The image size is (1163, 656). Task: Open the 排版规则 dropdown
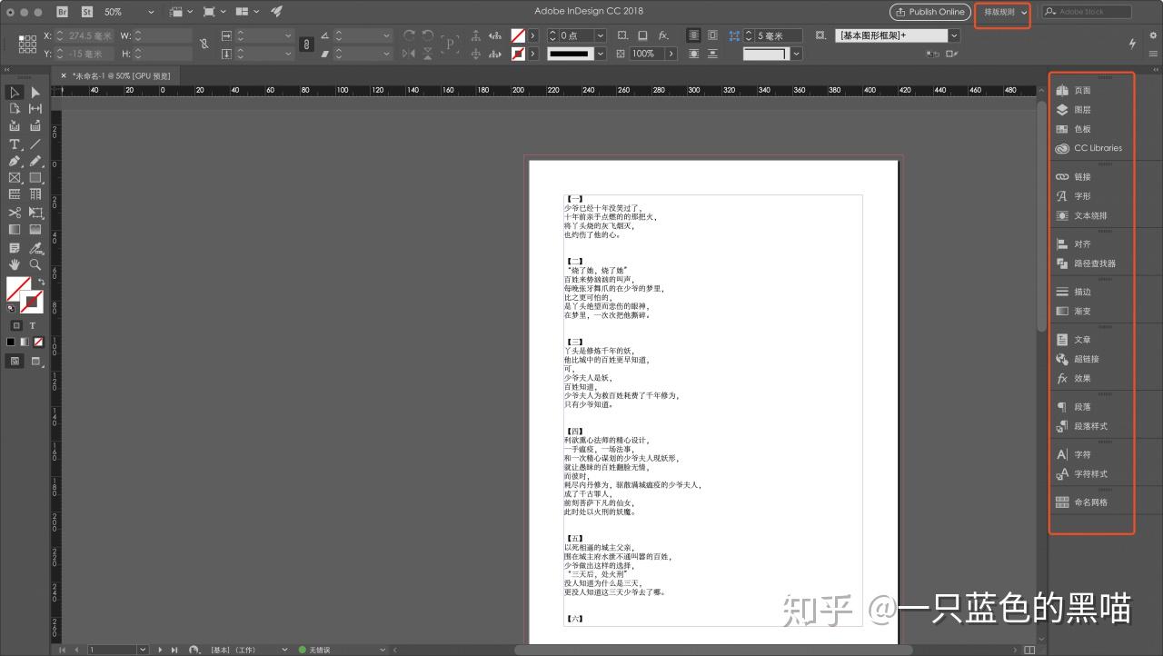(1002, 13)
